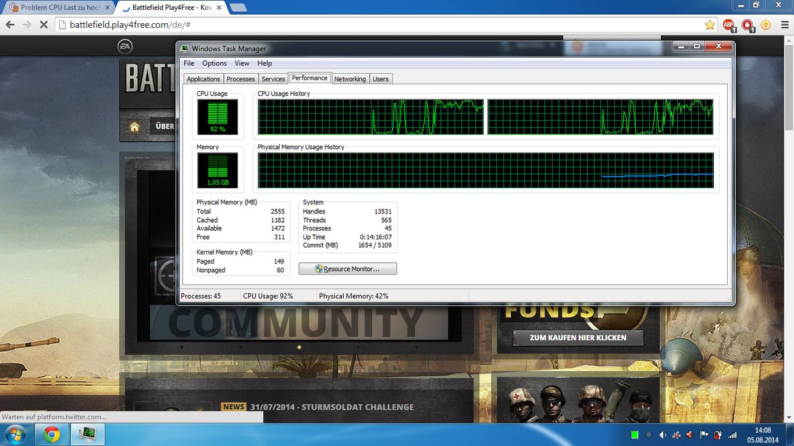
Task: Bookmark the page with the star icon
Action: coord(710,25)
